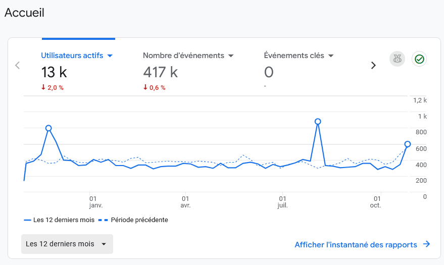Switch to the Événements clés value showing 0

pos(269,73)
